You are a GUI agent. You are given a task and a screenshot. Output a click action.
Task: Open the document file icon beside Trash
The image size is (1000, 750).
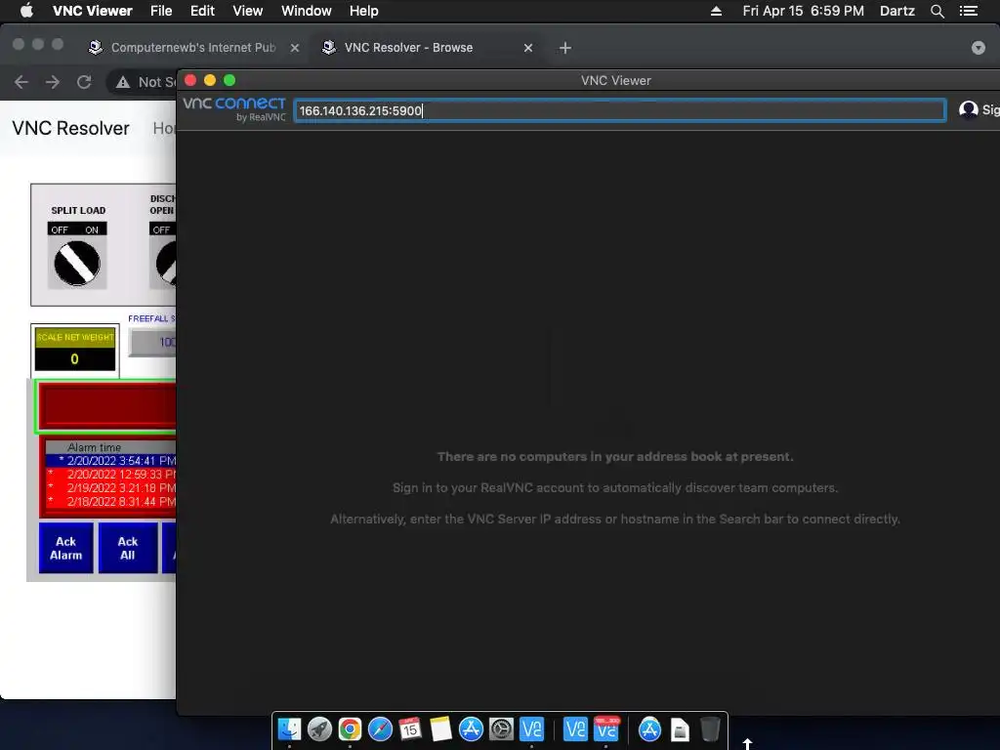click(x=680, y=729)
